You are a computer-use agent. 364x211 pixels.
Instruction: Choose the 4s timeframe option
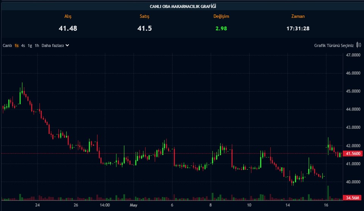click(x=23, y=45)
